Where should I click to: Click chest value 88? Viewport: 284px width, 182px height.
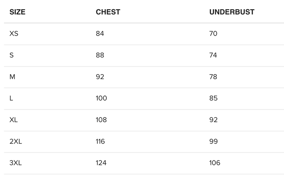[x=100, y=55]
